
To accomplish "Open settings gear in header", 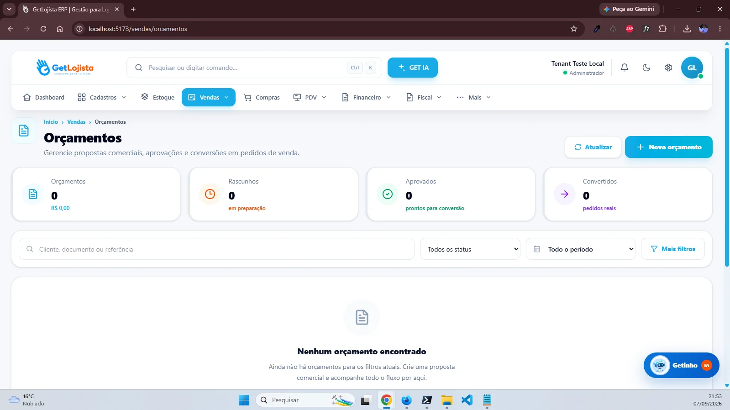I will click(x=668, y=68).
